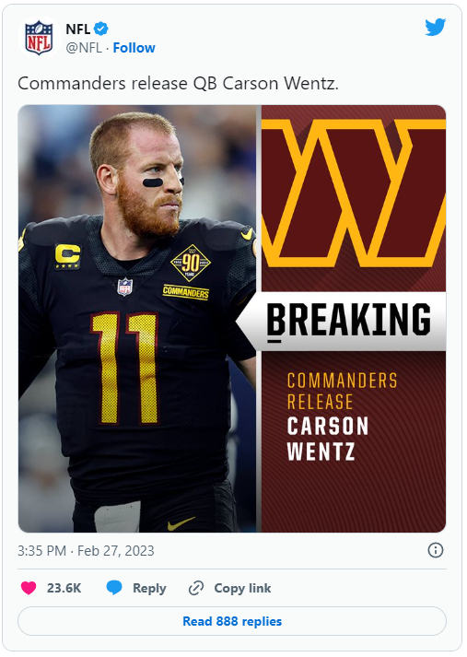Open the NFL shield profile avatar
The width and height of the screenshot is (467, 657).
tap(39, 38)
